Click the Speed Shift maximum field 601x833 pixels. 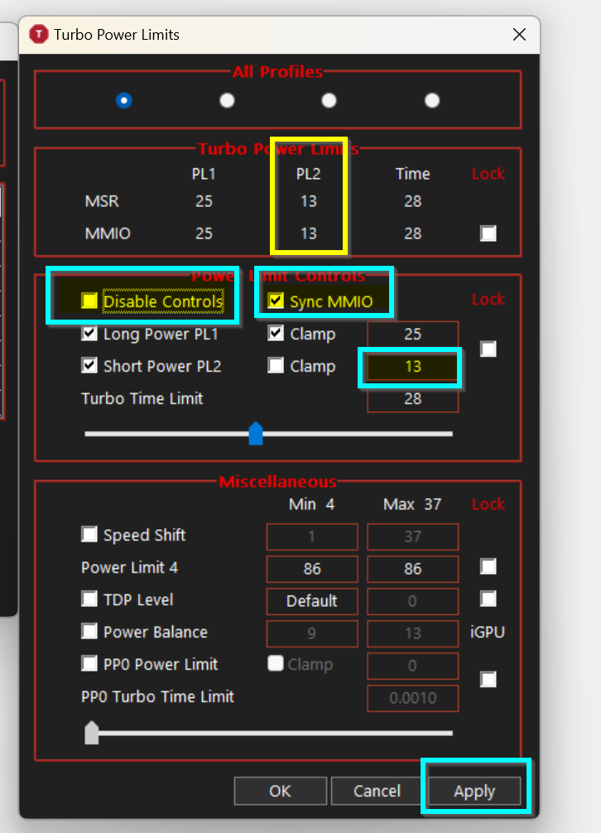(412, 537)
